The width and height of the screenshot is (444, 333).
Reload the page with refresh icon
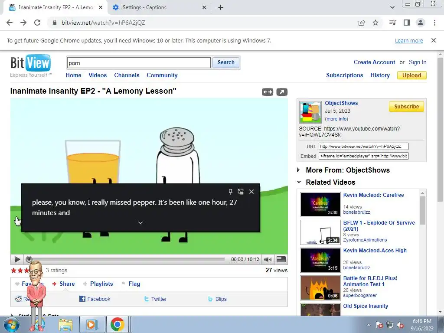(x=37, y=23)
